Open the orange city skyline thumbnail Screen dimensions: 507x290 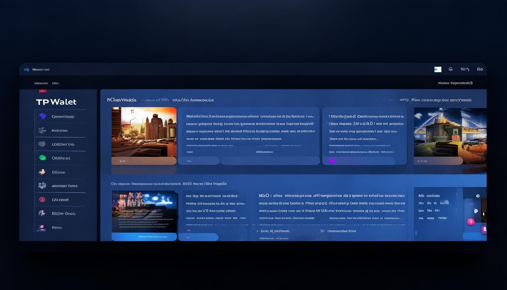click(x=144, y=132)
